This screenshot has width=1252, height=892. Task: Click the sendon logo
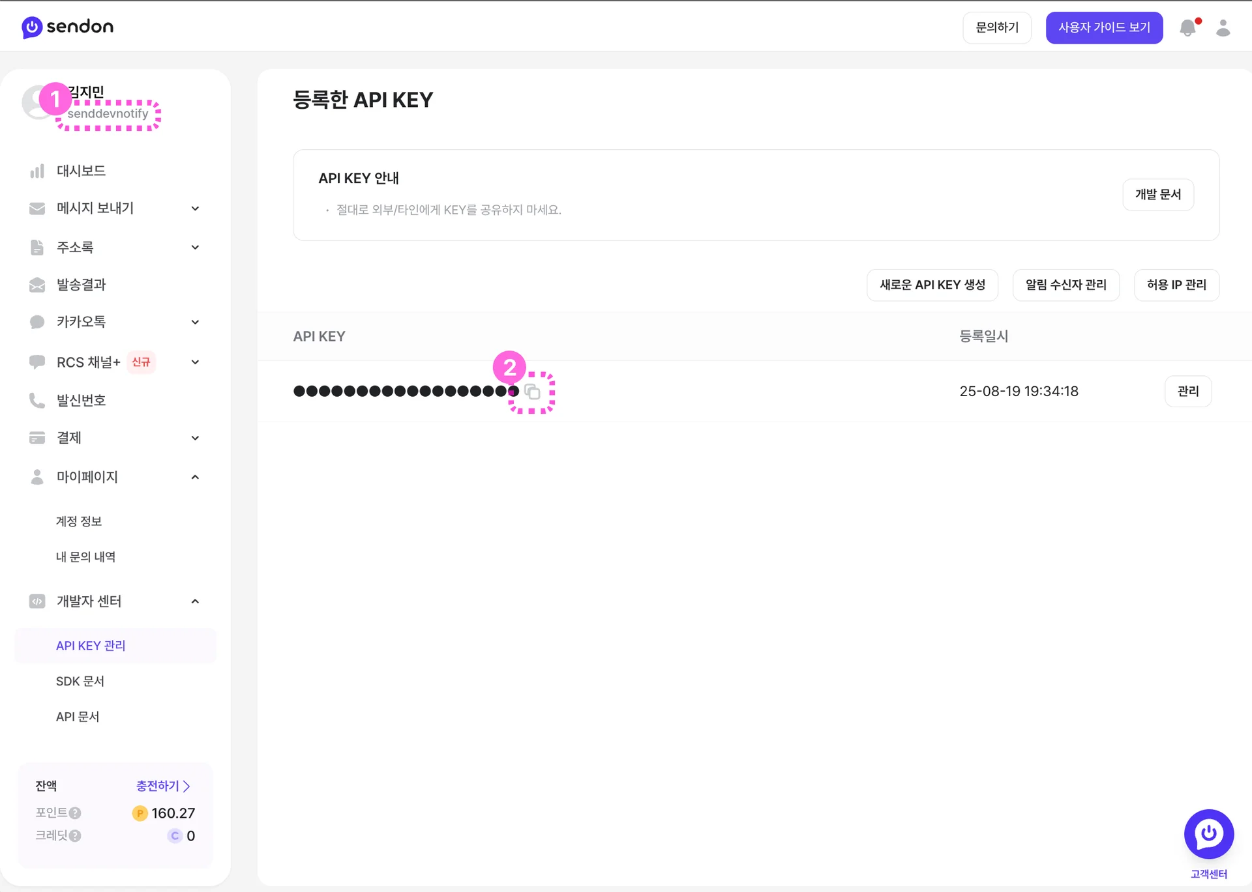(68, 27)
